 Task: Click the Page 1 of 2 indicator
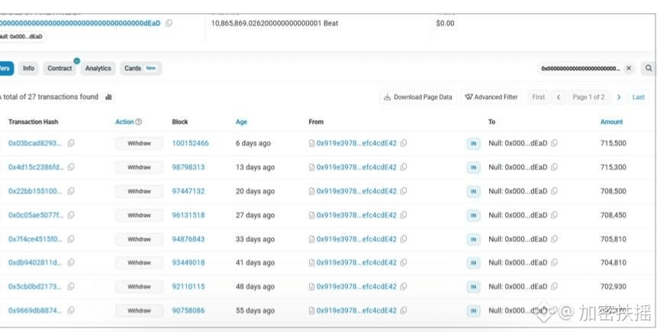pos(588,97)
